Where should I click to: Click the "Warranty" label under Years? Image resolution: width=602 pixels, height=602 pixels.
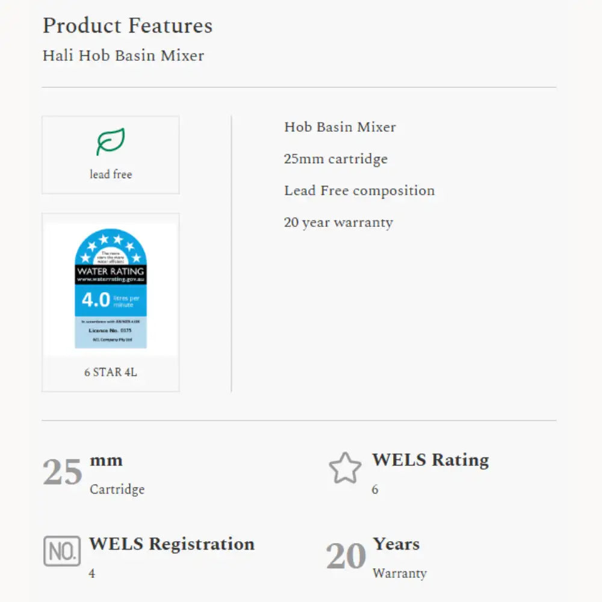coord(400,573)
